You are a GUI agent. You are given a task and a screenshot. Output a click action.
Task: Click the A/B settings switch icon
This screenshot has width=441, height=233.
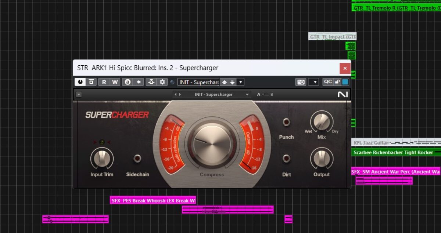point(128,82)
